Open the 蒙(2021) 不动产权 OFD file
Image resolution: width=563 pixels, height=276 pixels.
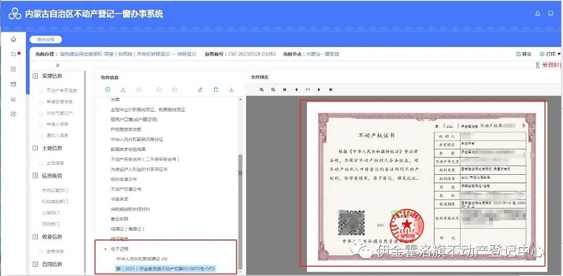165,268
